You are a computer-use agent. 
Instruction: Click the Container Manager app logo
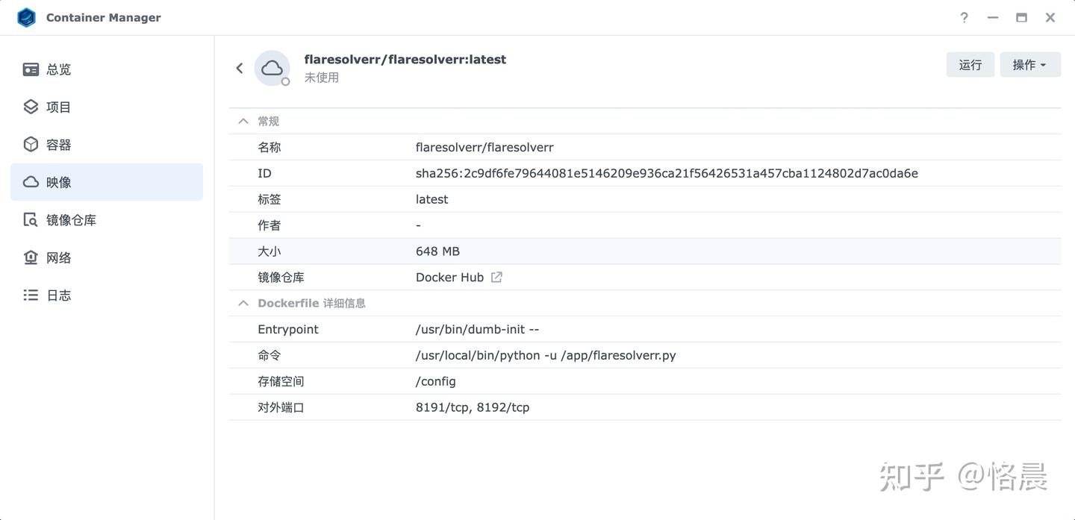point(26,17)
